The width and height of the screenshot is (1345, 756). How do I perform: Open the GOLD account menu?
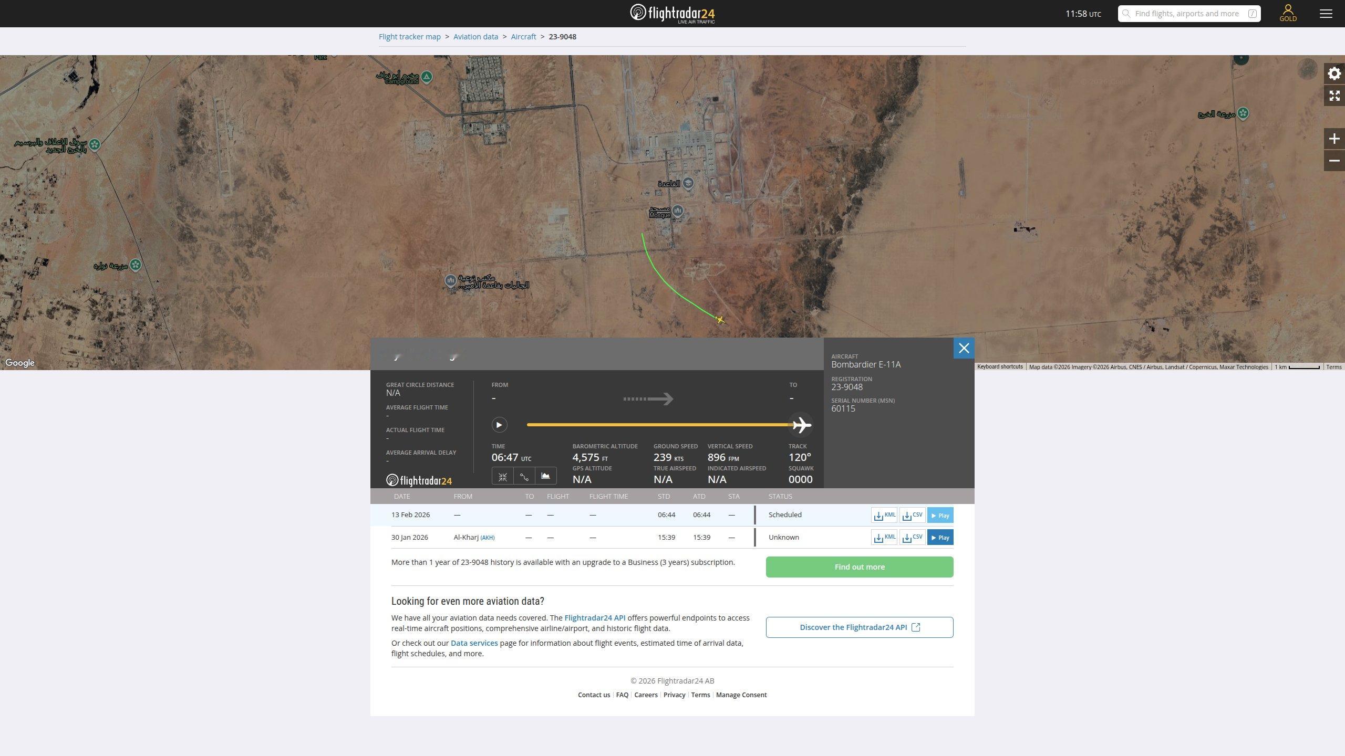coord(1288,13)
